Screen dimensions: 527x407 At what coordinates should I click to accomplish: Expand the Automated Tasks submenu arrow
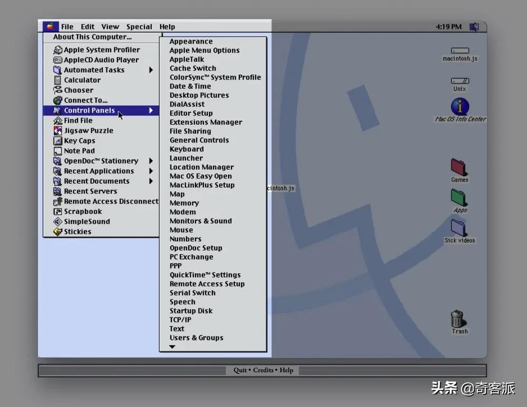151,70
